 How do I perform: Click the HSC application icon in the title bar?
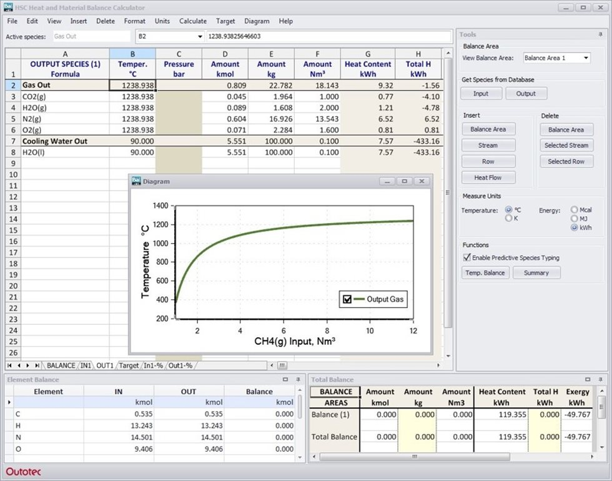[x=7, y=7]
